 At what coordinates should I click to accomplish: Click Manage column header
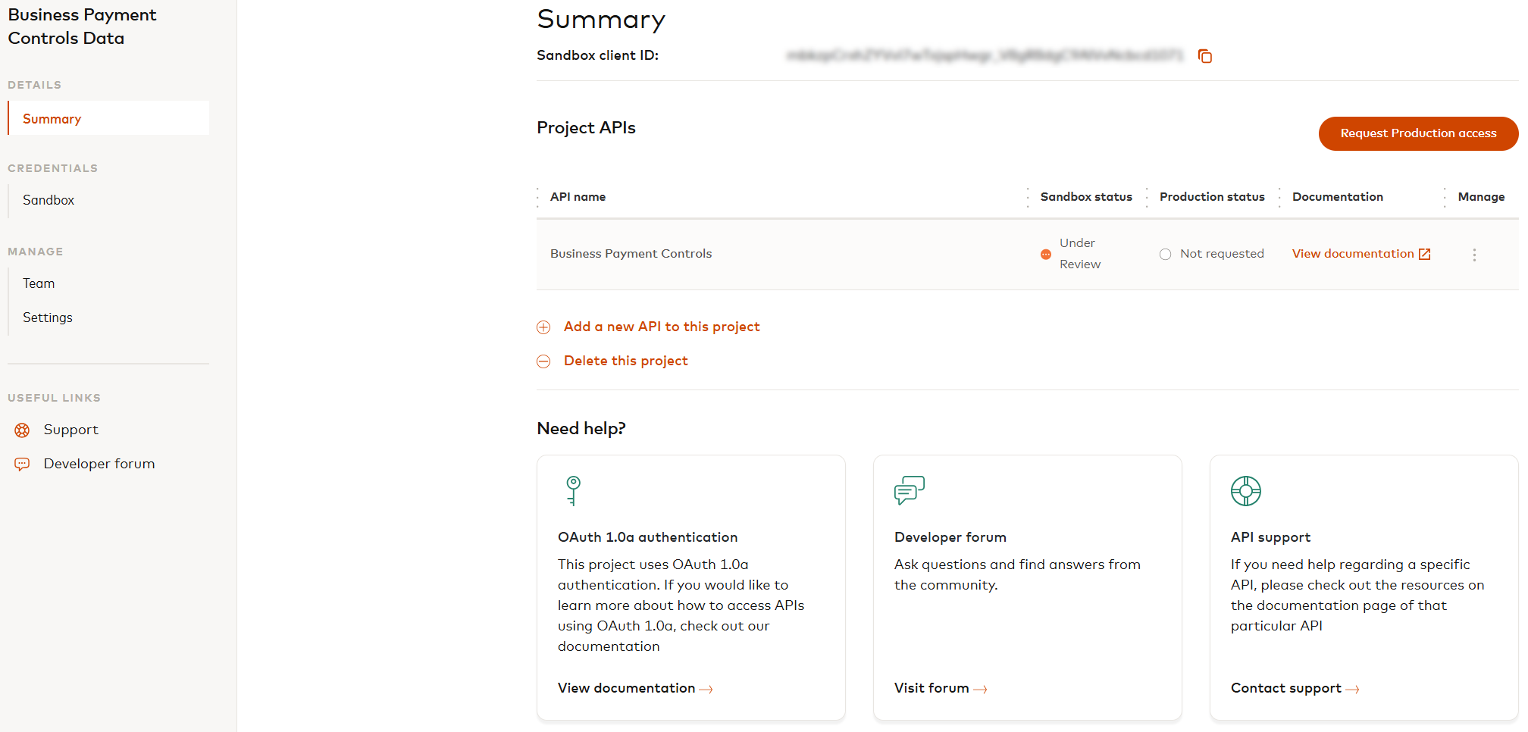tap(1481, 197)
